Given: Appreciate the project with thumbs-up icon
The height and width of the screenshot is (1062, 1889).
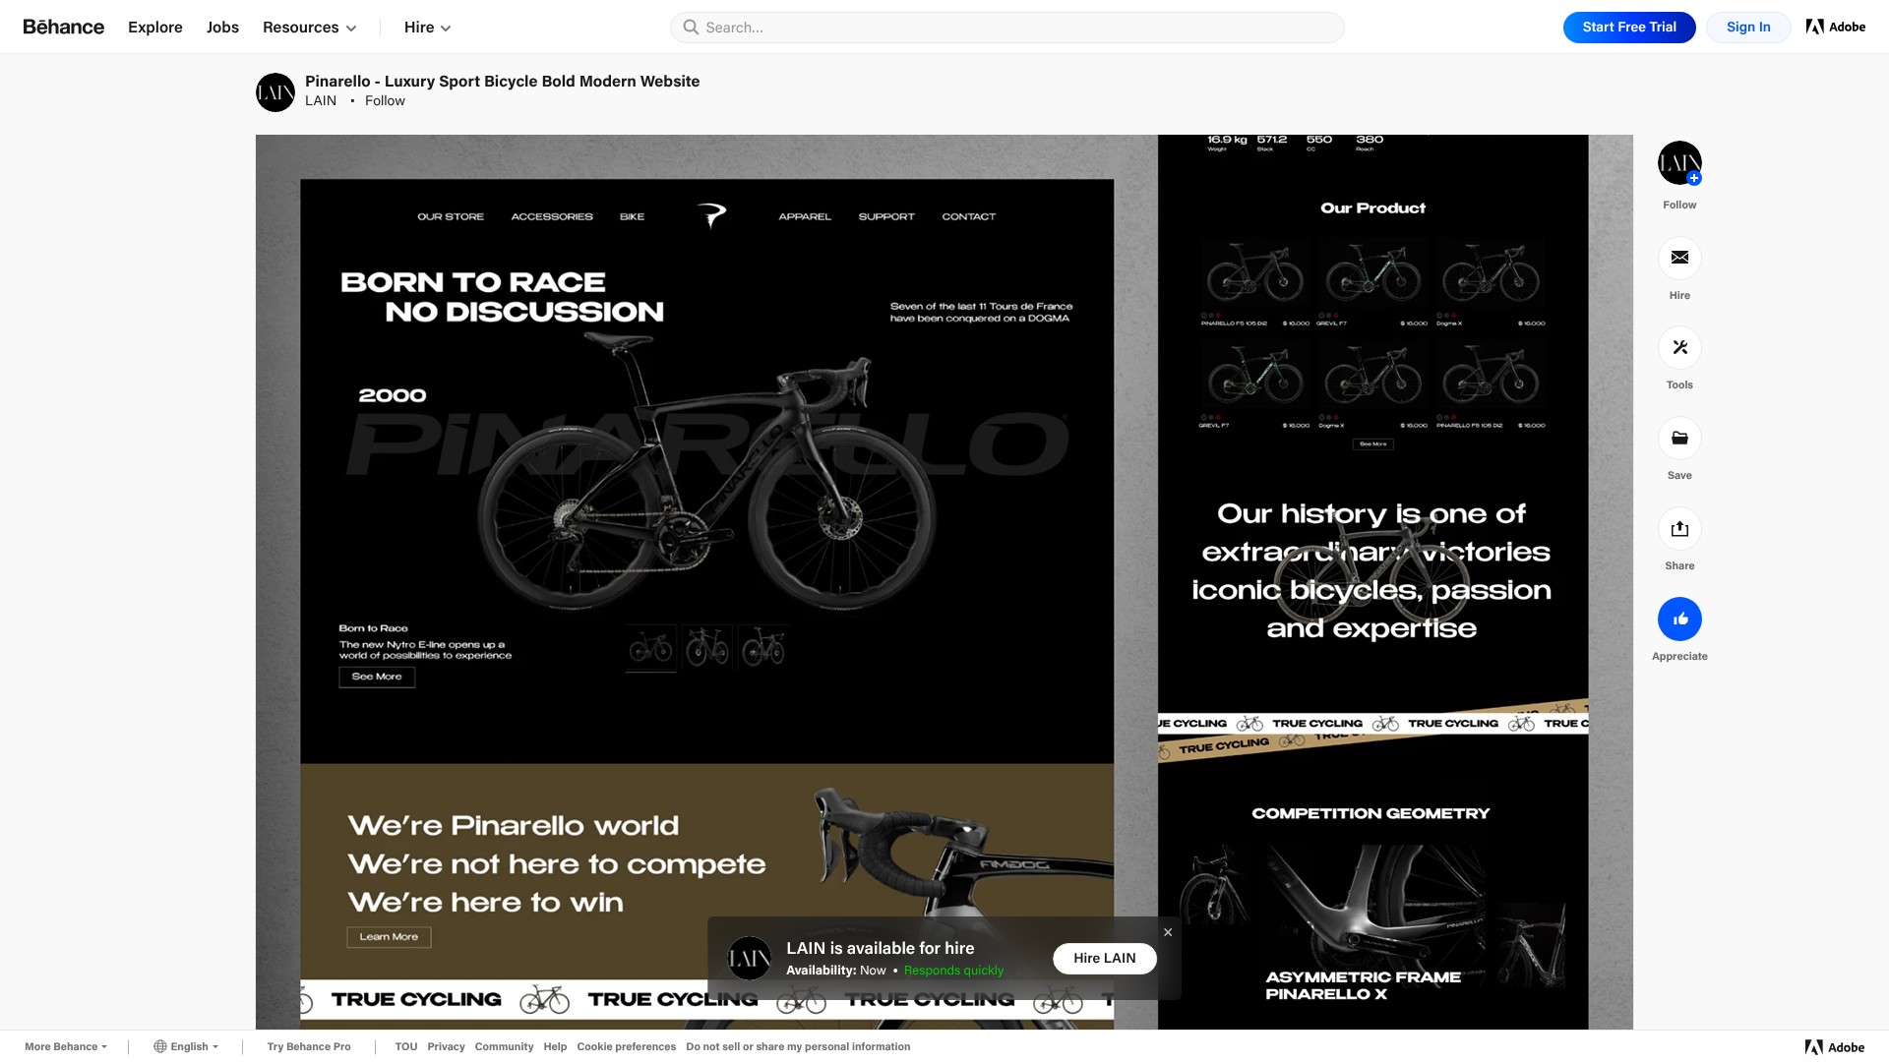Looking at the screenshot, I should click(1679, 619).
